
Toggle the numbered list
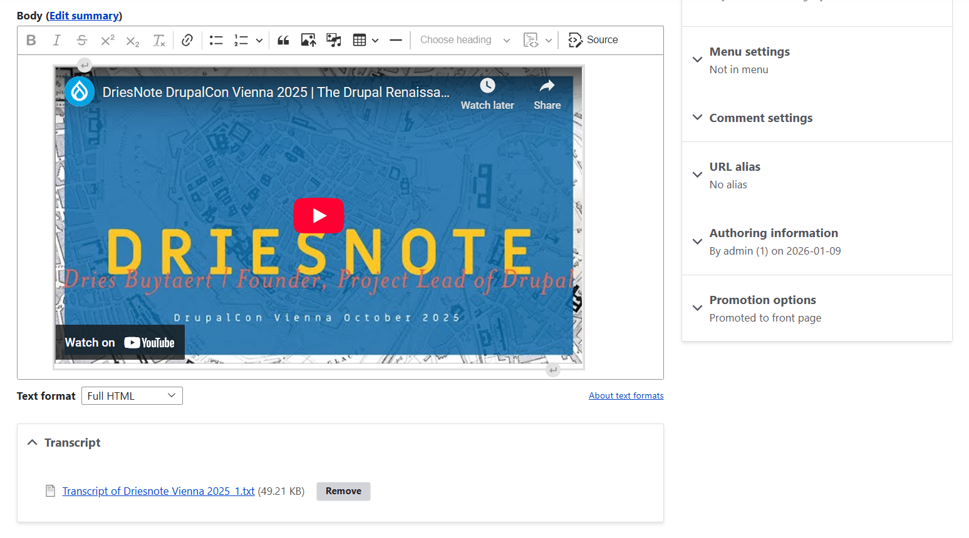click(x=241, y=40)
